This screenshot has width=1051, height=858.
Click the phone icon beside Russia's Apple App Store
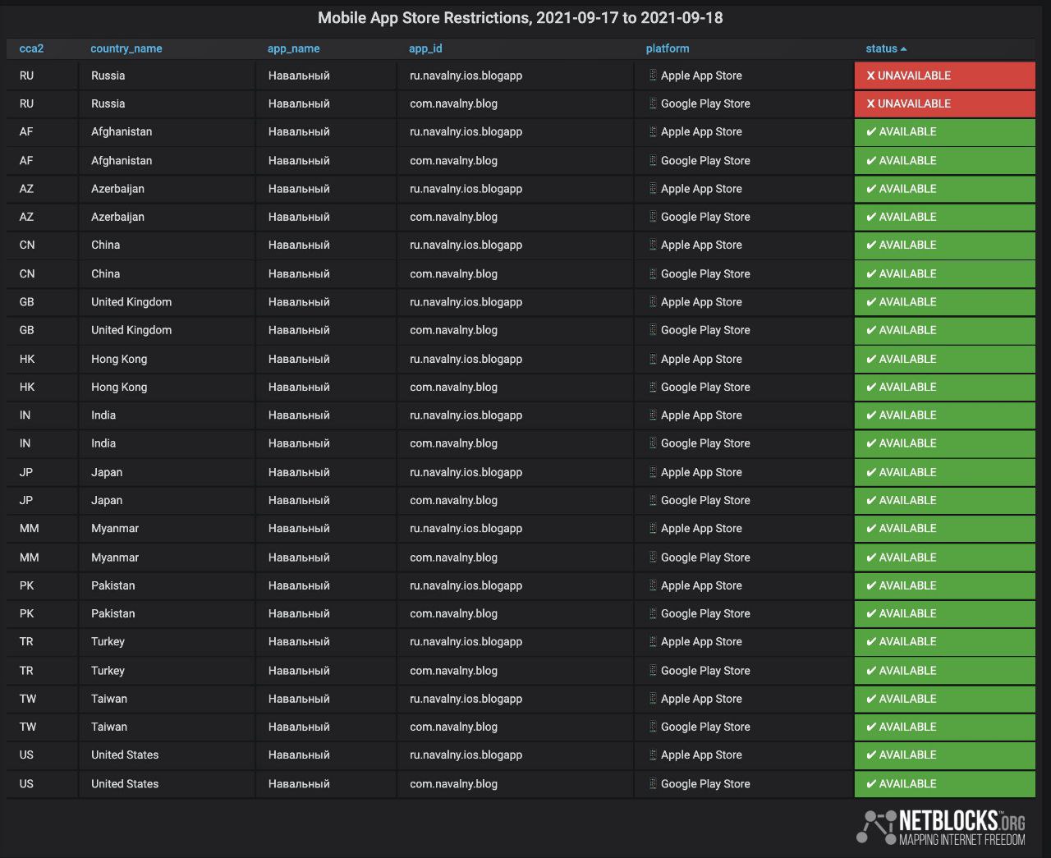653,76
